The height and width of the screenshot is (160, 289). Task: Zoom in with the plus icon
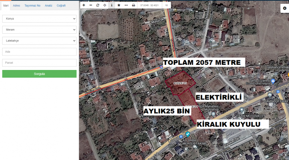[x=83, y=5]
